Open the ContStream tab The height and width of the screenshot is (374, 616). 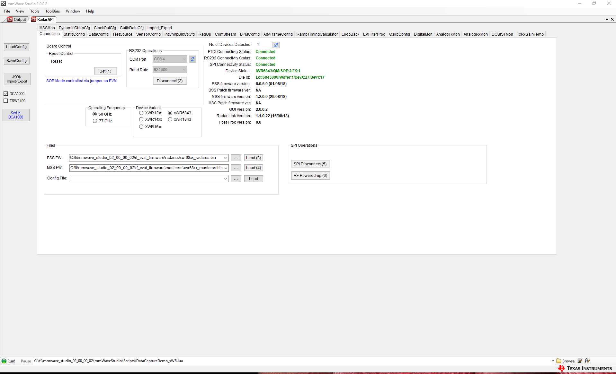[x=226, y=34]
